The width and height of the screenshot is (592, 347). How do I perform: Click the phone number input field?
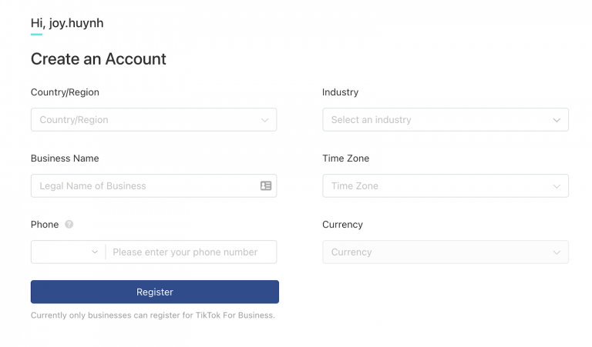pyautogui.click(x=189, y=252)
